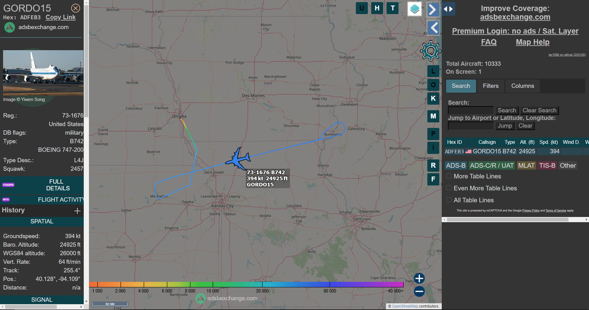Click the SPATIAL section header
Image resolution: width=589 pixels, height=310 pixels.
(x=42, y=221)
